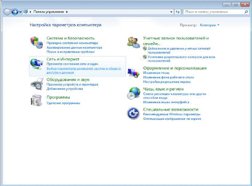
Task: Open the Просмотр Категория view dropdown
Action: coord(210,25)
